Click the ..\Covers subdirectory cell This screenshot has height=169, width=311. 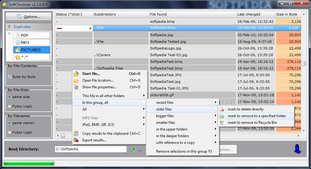[x=121, y=55]
